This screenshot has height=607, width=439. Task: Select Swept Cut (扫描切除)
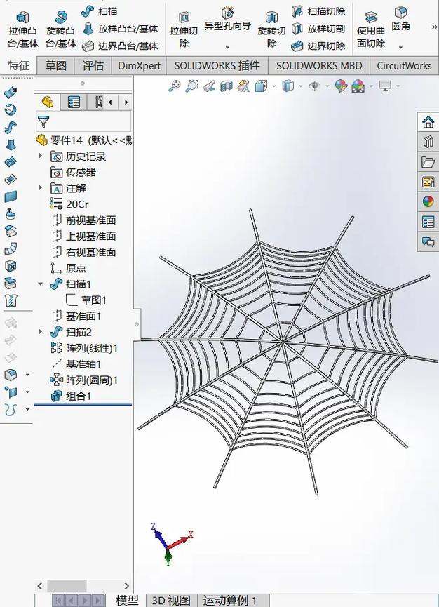[318, 11]
